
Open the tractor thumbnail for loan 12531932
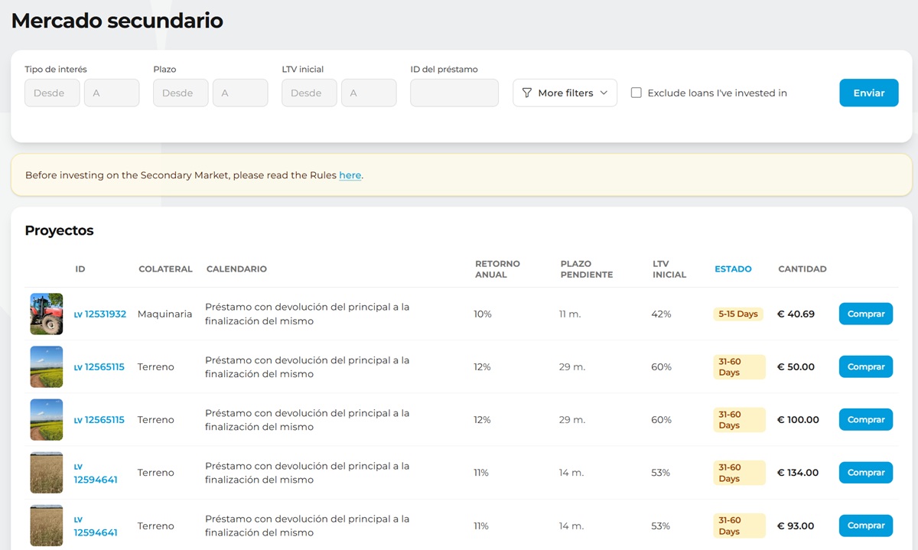46,314
